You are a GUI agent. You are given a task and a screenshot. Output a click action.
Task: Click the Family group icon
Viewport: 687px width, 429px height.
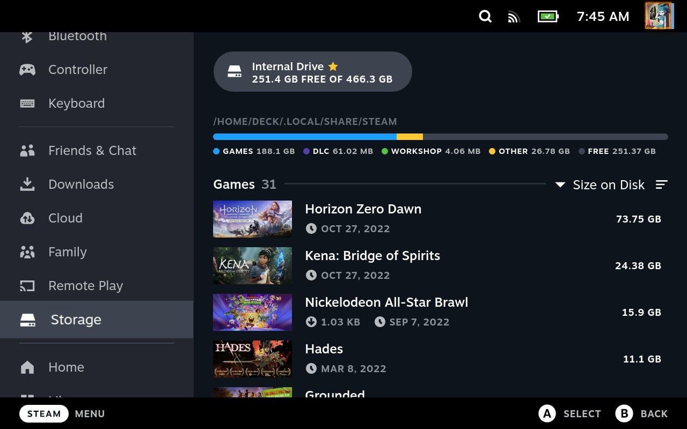(27, 252)
